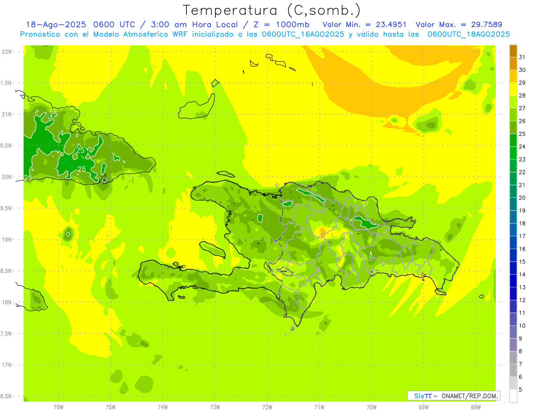
Task: Click the colorbar value "22"
Action: [522, 172]
